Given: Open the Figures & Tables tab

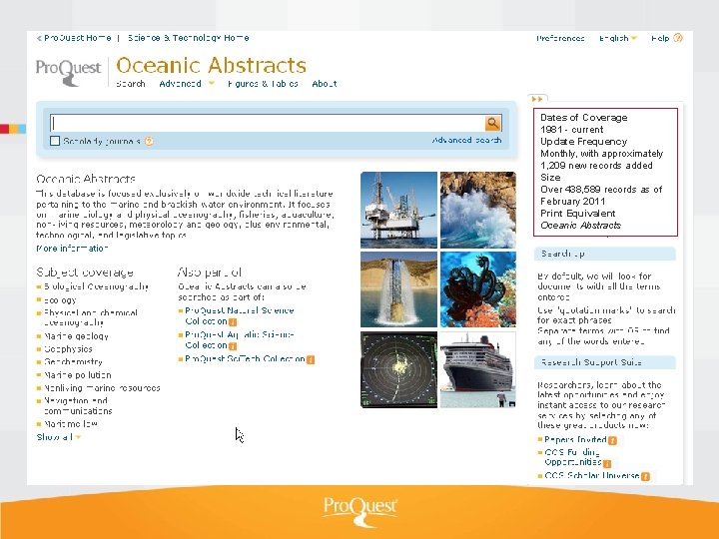Looking at the screenshot, I should [263, 84].
